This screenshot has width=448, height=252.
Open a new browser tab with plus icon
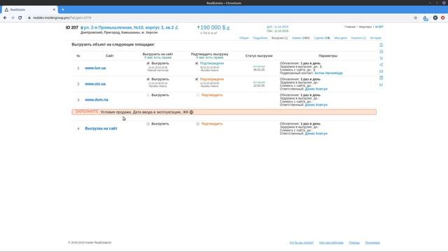(x=63, y=9)
